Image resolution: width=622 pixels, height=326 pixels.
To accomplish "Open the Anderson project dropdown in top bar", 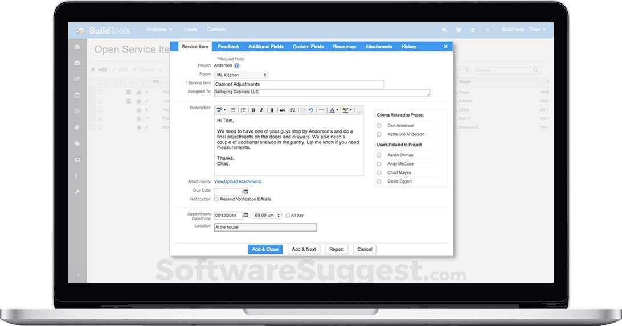I will pos(159,30).
